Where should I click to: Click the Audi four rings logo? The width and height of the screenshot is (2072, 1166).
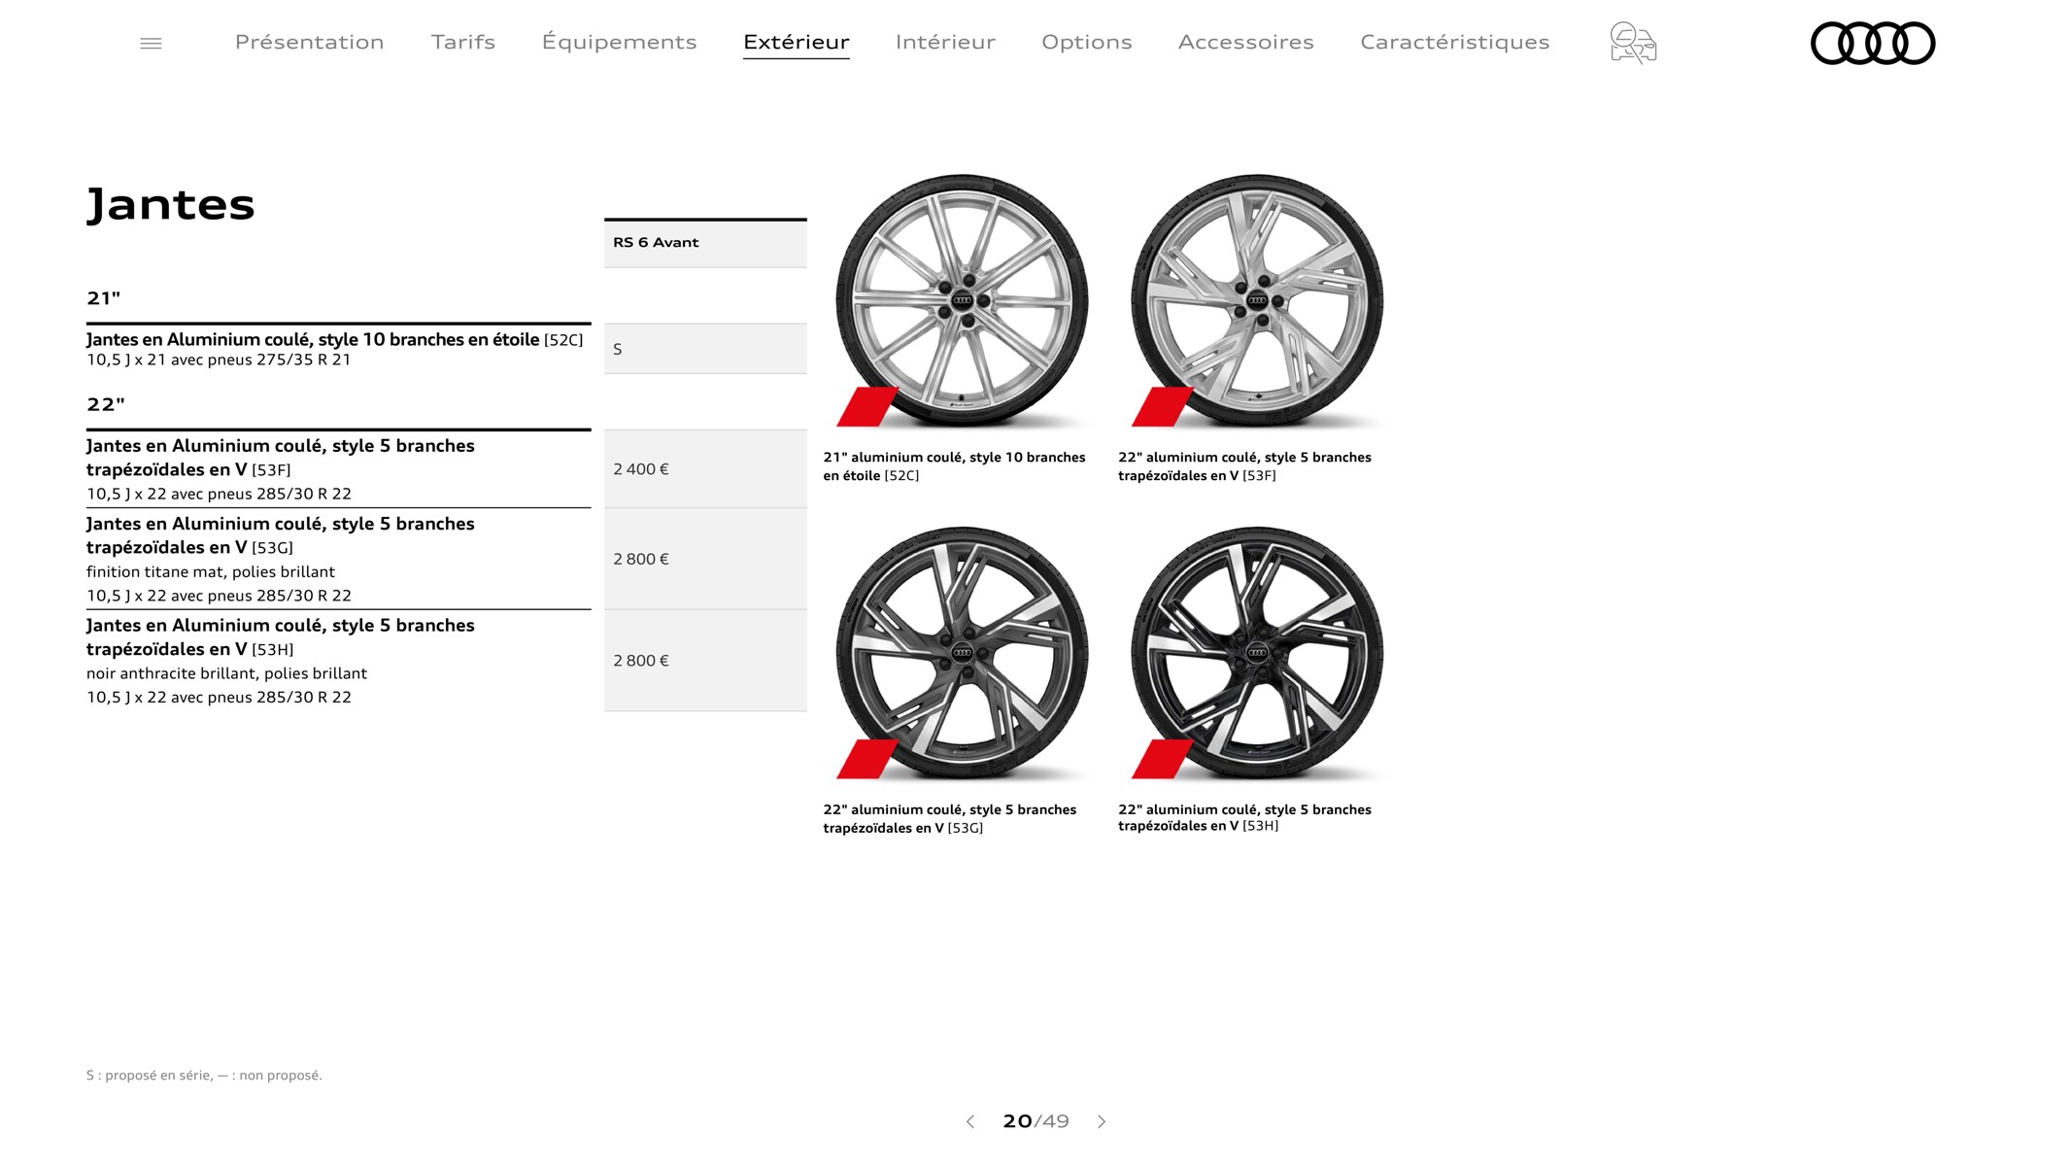(x=1873, y=43)
